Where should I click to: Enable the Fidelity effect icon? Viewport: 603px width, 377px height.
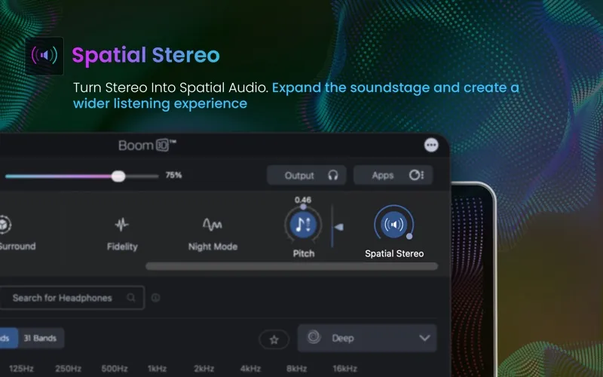click(122, 224)
